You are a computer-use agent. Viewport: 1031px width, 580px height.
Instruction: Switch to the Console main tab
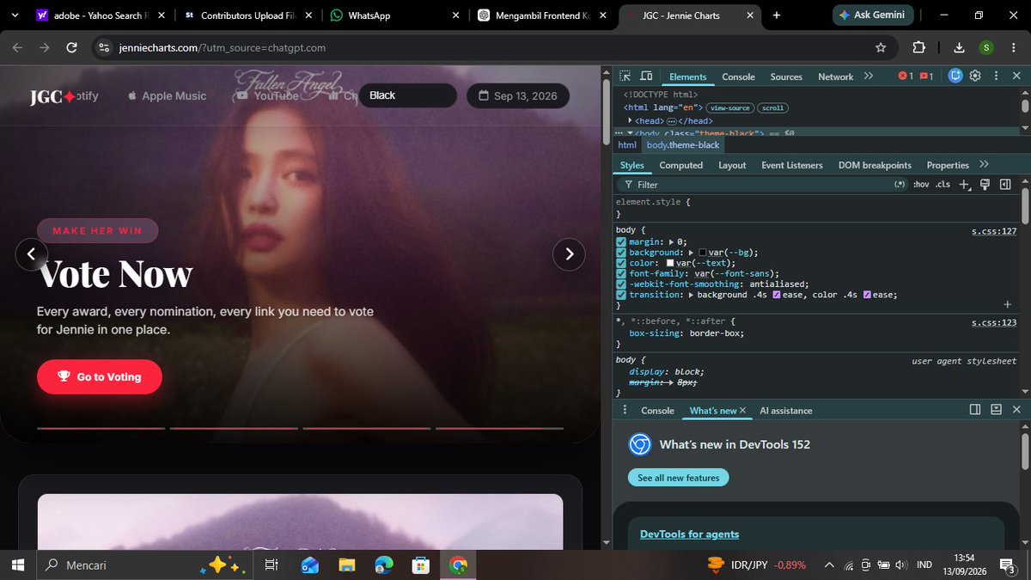pos(738,76)
